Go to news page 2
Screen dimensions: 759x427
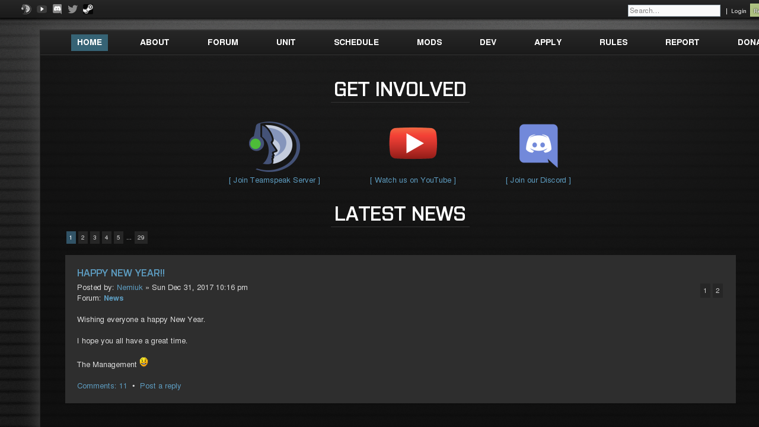pos(83,238)
